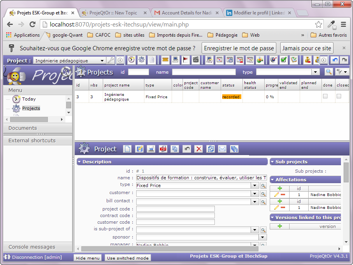Click the Hide menu button
This screenshot has width=353, height=265.
pos(88,258)
